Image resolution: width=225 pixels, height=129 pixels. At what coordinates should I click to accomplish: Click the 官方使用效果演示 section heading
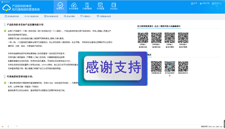coord(145,26)
